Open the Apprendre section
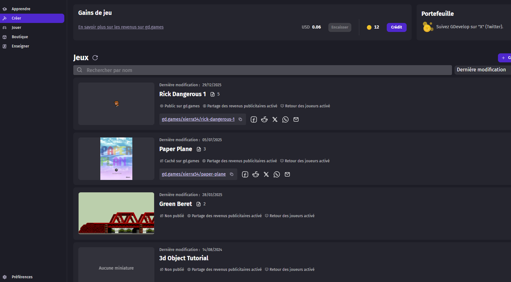This screenshot has width=511, height=282. [21, 9]
